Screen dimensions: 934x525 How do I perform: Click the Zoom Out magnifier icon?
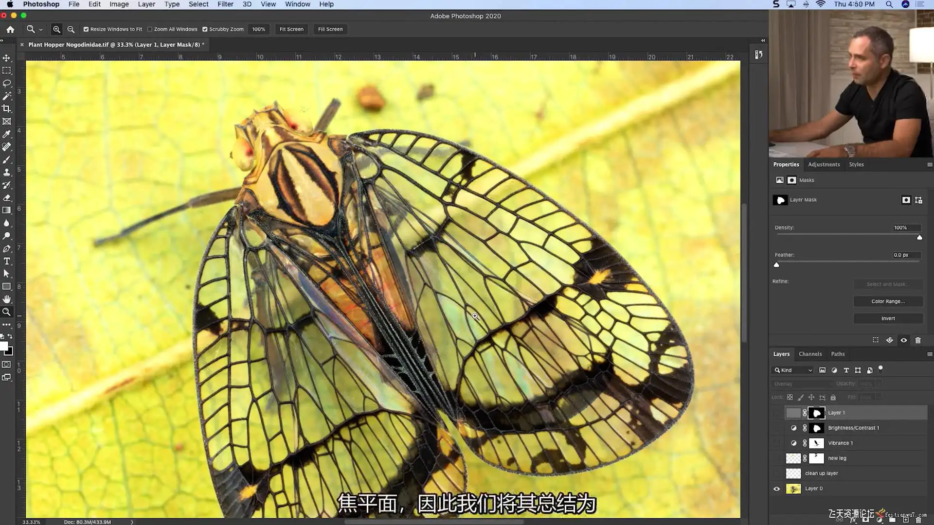click(71, 29)
